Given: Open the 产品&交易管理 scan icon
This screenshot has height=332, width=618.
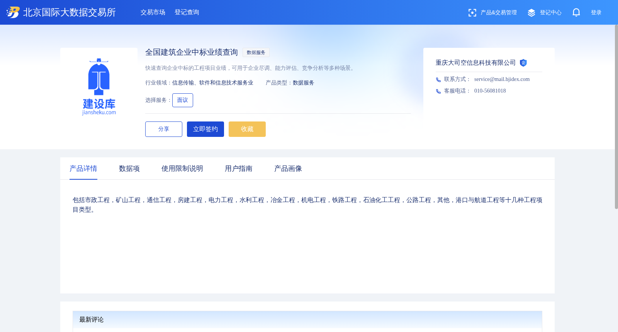Looking at the screenshot, I should pyautogui.click(x=472, y=13).
